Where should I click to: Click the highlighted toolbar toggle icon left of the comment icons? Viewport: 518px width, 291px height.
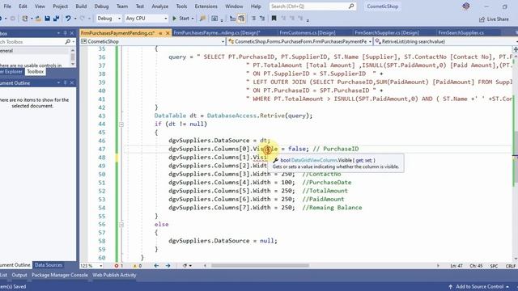(x=241, y=19)
